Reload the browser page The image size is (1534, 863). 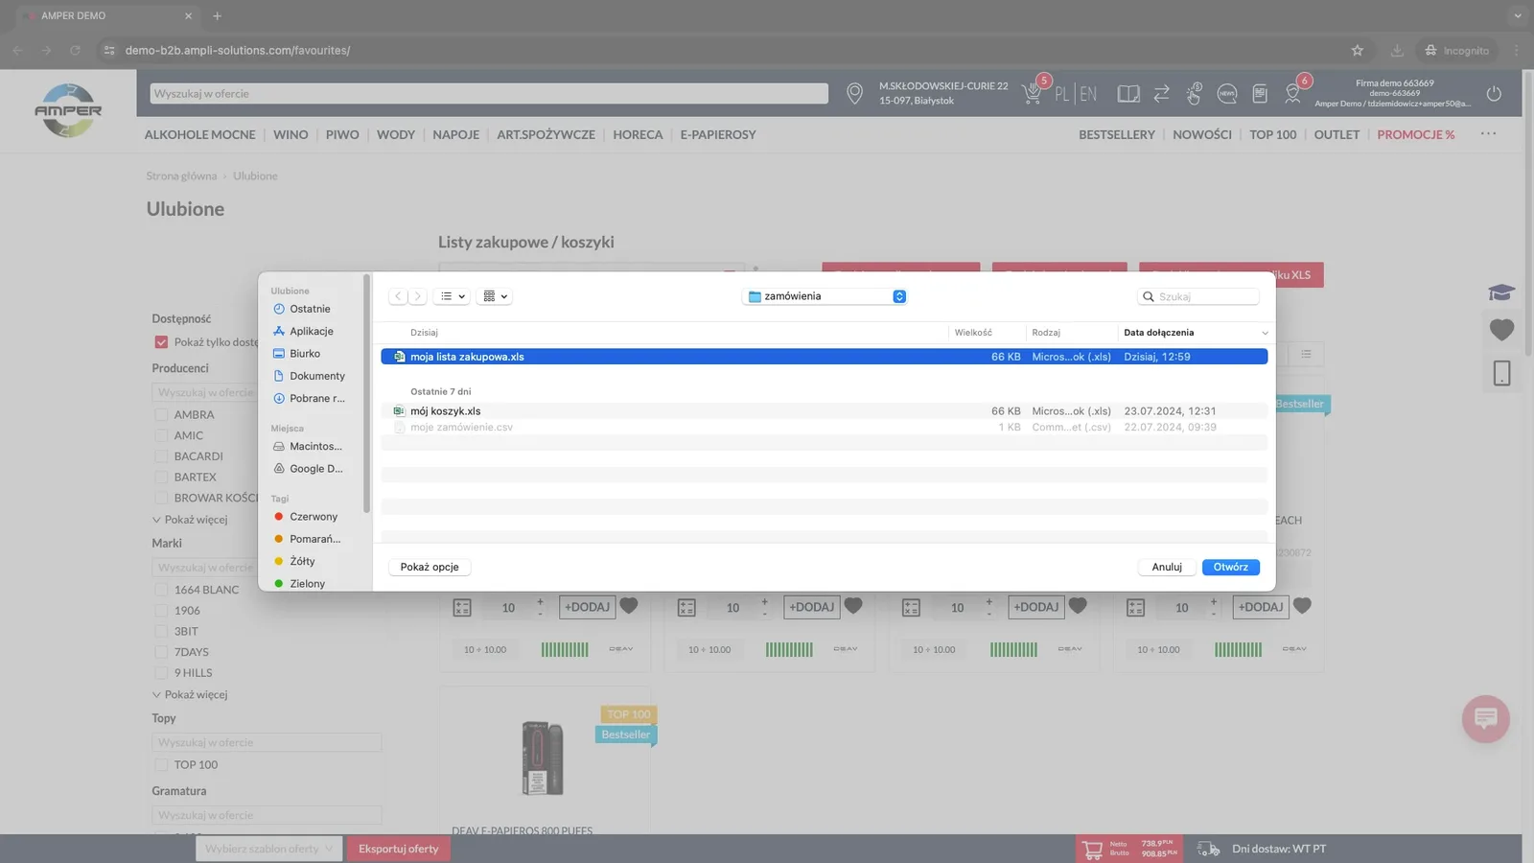pyautogui.click(x=75, y=50)
